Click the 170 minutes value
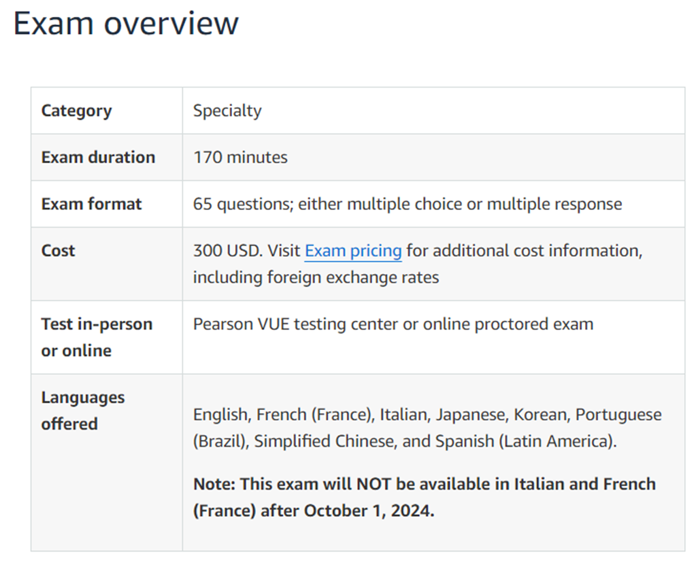The width and height of the screenshot is (696, 565). (240, 157)
